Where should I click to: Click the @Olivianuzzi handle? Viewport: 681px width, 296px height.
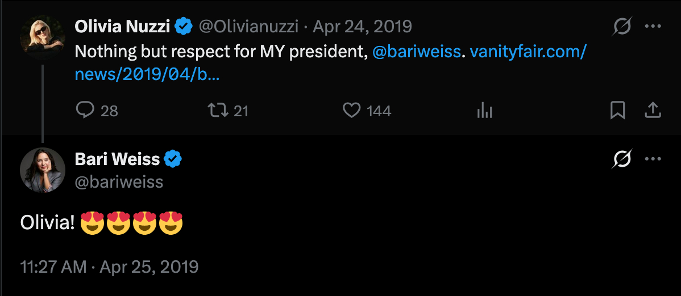[x=249, y=26]
